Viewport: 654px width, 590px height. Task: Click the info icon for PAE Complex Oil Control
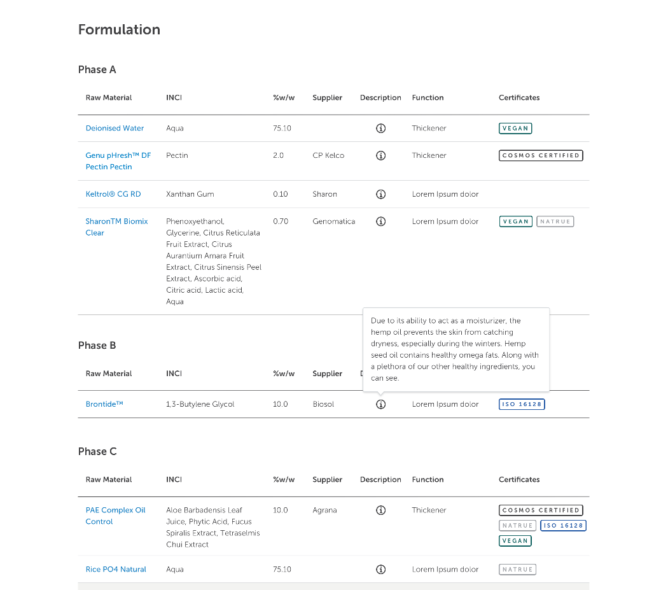[380, 510]
